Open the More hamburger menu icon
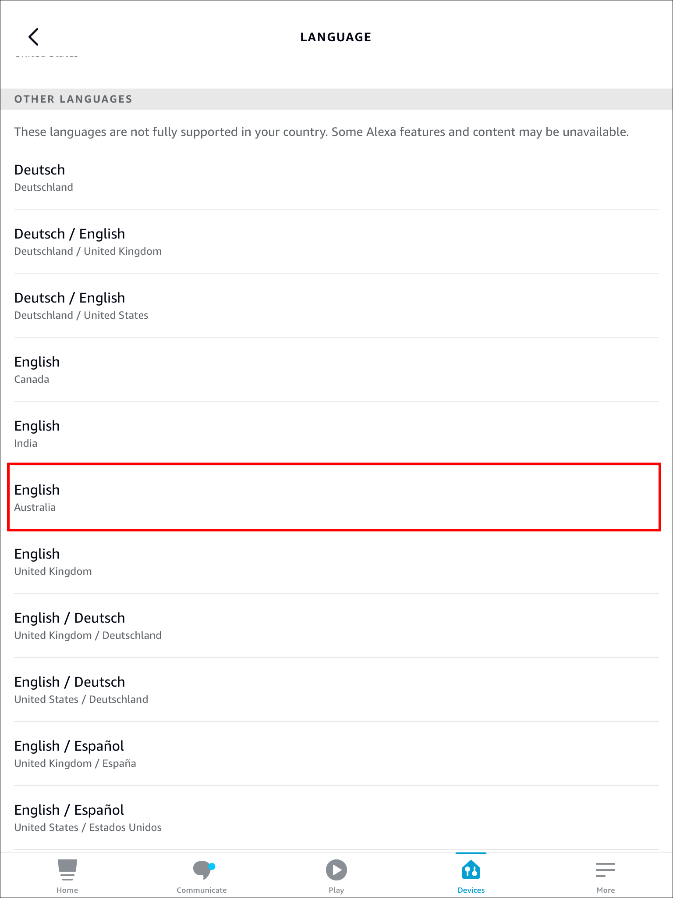The width and height of the screenshot is (673, 898). pos(605,870)
